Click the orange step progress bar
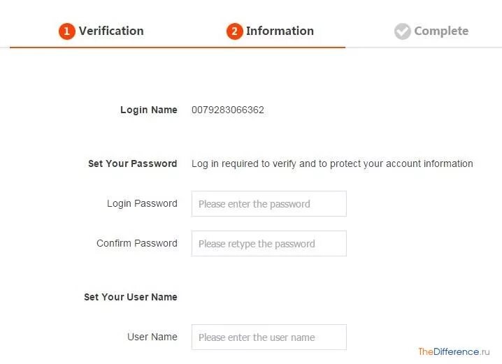This screenshot has width=502, height=364. [178, 47]
